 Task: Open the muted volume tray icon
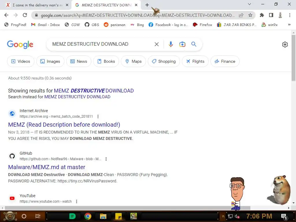237,217
